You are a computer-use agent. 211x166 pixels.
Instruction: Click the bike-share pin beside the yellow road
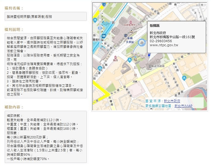point(95,20)
